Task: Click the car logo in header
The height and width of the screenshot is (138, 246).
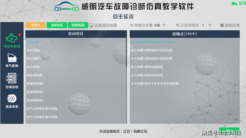Action: pos(66,7)
